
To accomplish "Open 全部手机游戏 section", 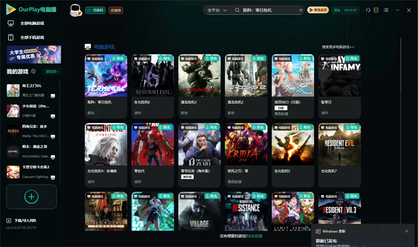I will (32, 37).
